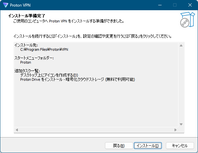The width and height of the screenshot is (198, 153).
Task: Click the Proton VPN logo in title bar
Action: (6, 5)
